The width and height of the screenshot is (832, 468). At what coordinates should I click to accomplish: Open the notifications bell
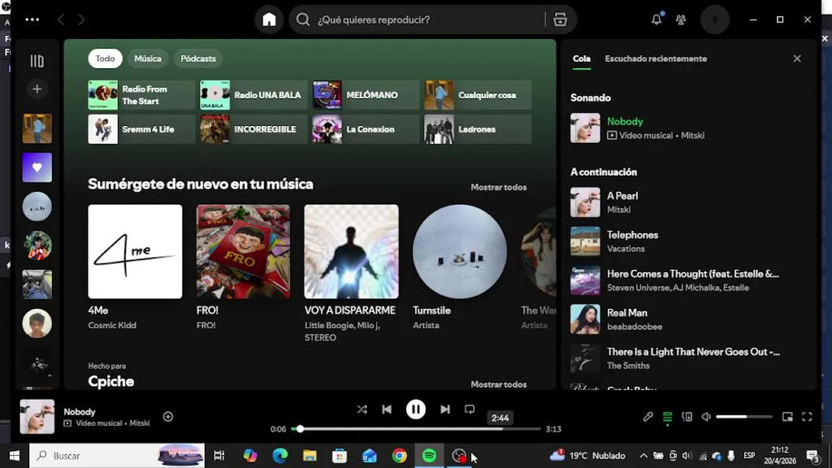pyautogui.click(x=656, y=19)
